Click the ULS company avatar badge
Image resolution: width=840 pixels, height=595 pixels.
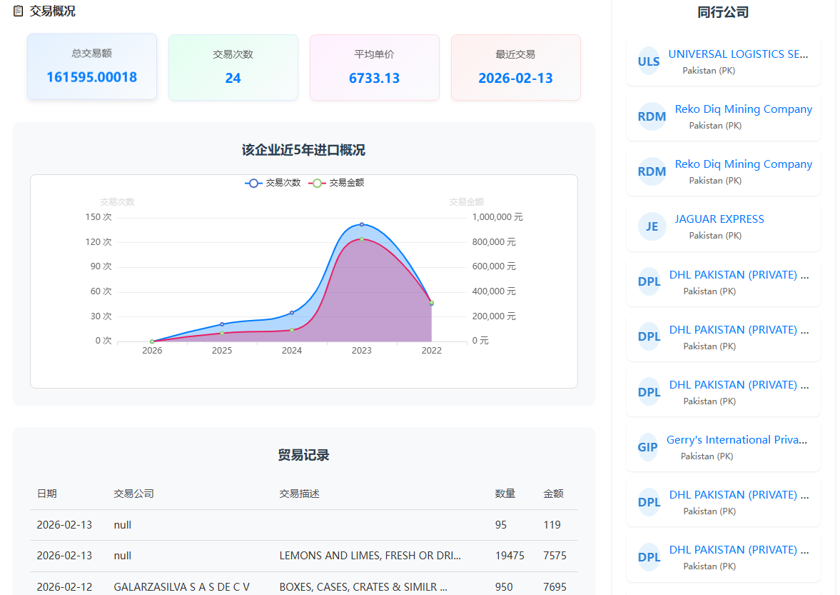[x=649, y=61]
